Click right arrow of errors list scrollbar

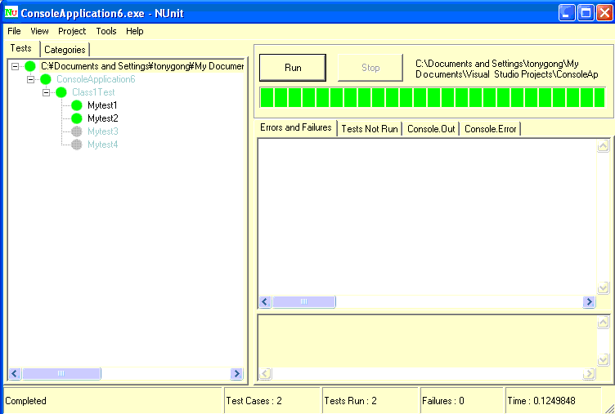(589, 301)
